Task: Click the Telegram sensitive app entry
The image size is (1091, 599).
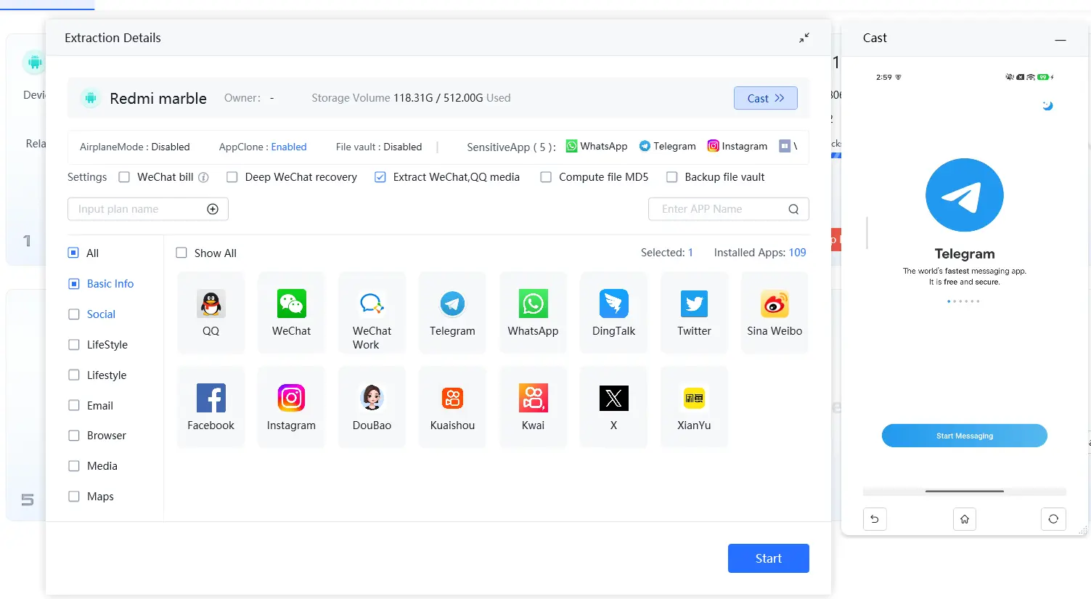Action: [667, 146]
